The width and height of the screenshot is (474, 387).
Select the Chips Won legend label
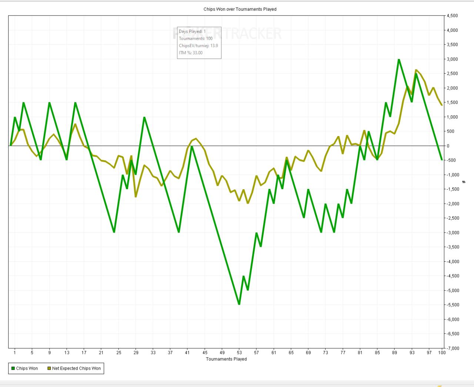(x=27, y=369)
